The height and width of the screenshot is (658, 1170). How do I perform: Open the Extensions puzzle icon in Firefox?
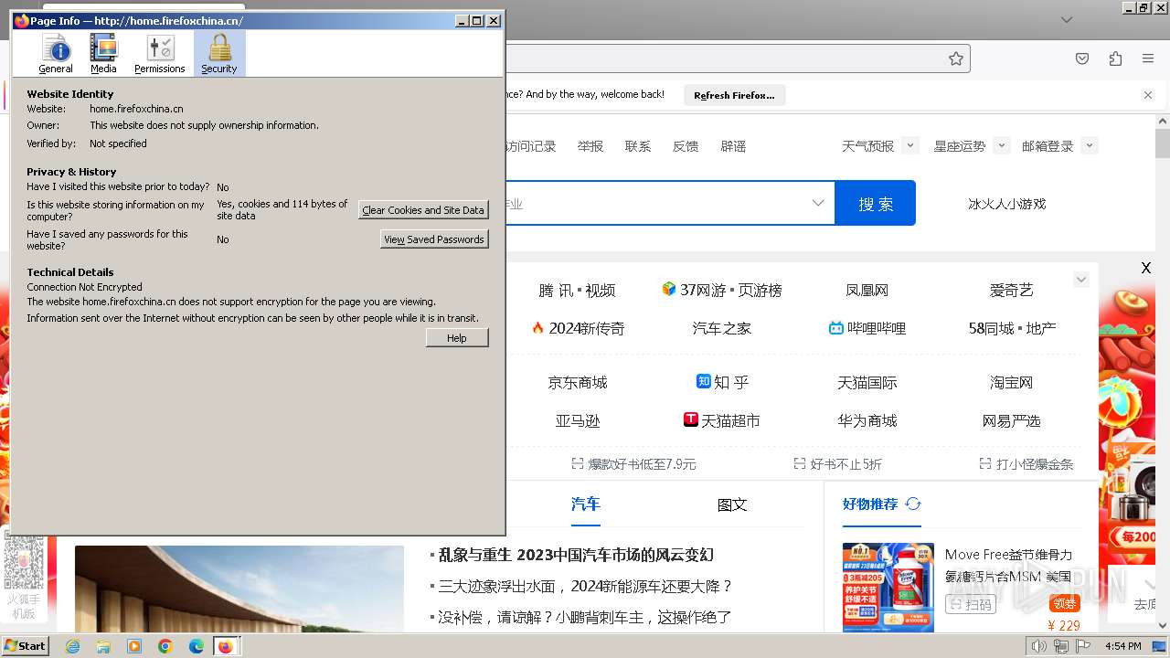click(1115, 58)
